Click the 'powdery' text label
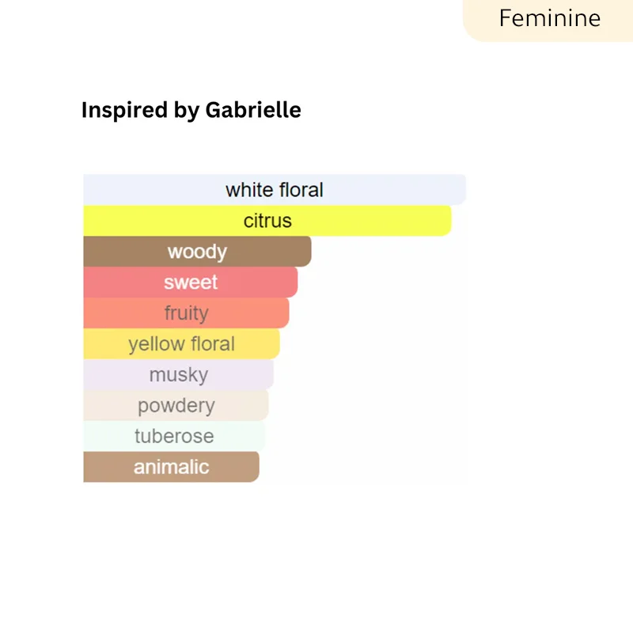Screen dimensions: 633x633 176,405
